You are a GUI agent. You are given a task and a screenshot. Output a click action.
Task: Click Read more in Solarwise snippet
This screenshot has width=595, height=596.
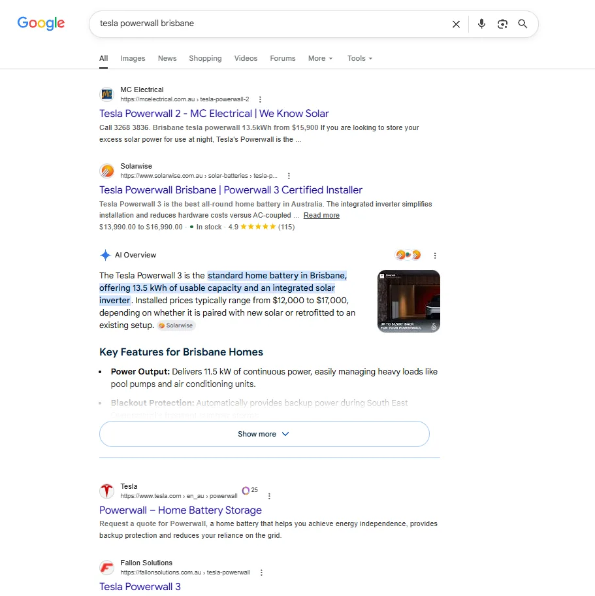[321, 215]
